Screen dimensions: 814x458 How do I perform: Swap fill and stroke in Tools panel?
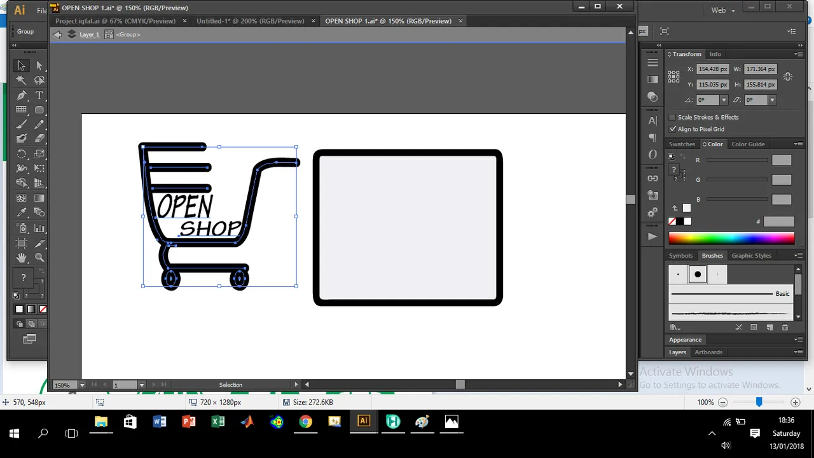(43, 272)
